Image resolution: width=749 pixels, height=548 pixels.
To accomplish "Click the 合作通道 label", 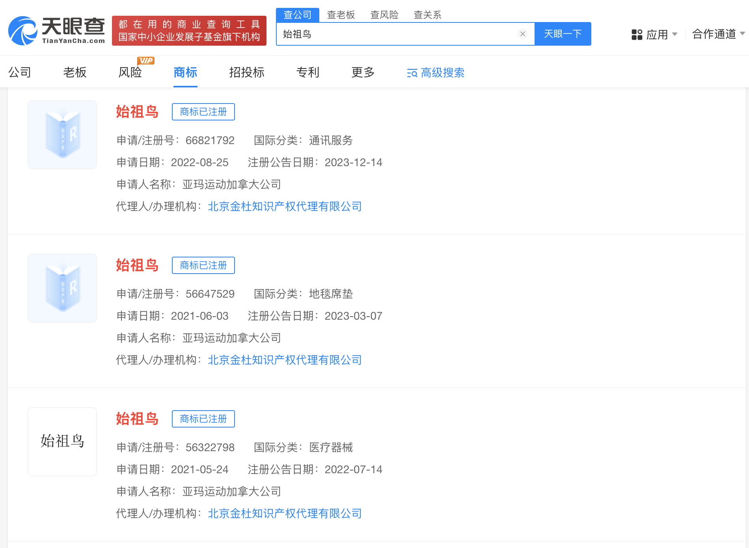I will click(x=714, y=34).
